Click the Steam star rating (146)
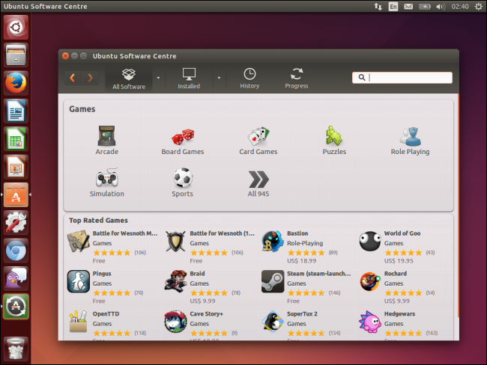This screenshot has height=365, width=487. [306, 292]
